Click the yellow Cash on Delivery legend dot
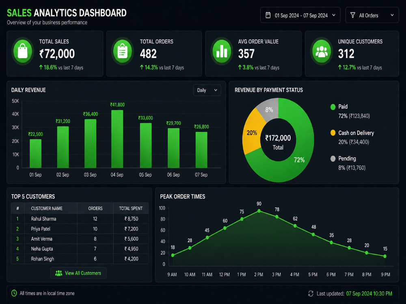 333,133
